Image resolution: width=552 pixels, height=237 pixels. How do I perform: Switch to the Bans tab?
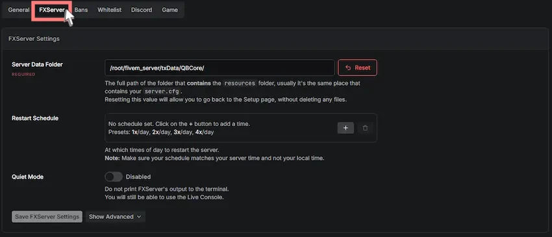point(81,10)
